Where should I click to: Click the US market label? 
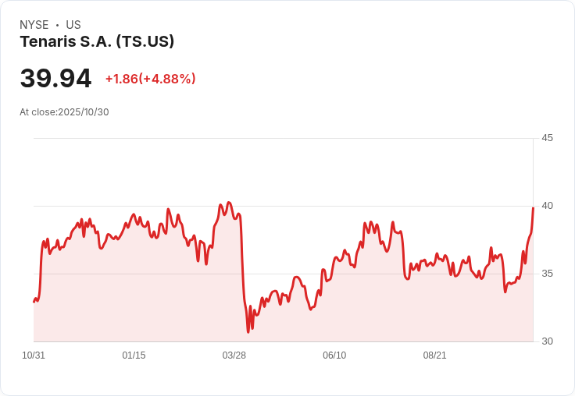pos(73,25)
